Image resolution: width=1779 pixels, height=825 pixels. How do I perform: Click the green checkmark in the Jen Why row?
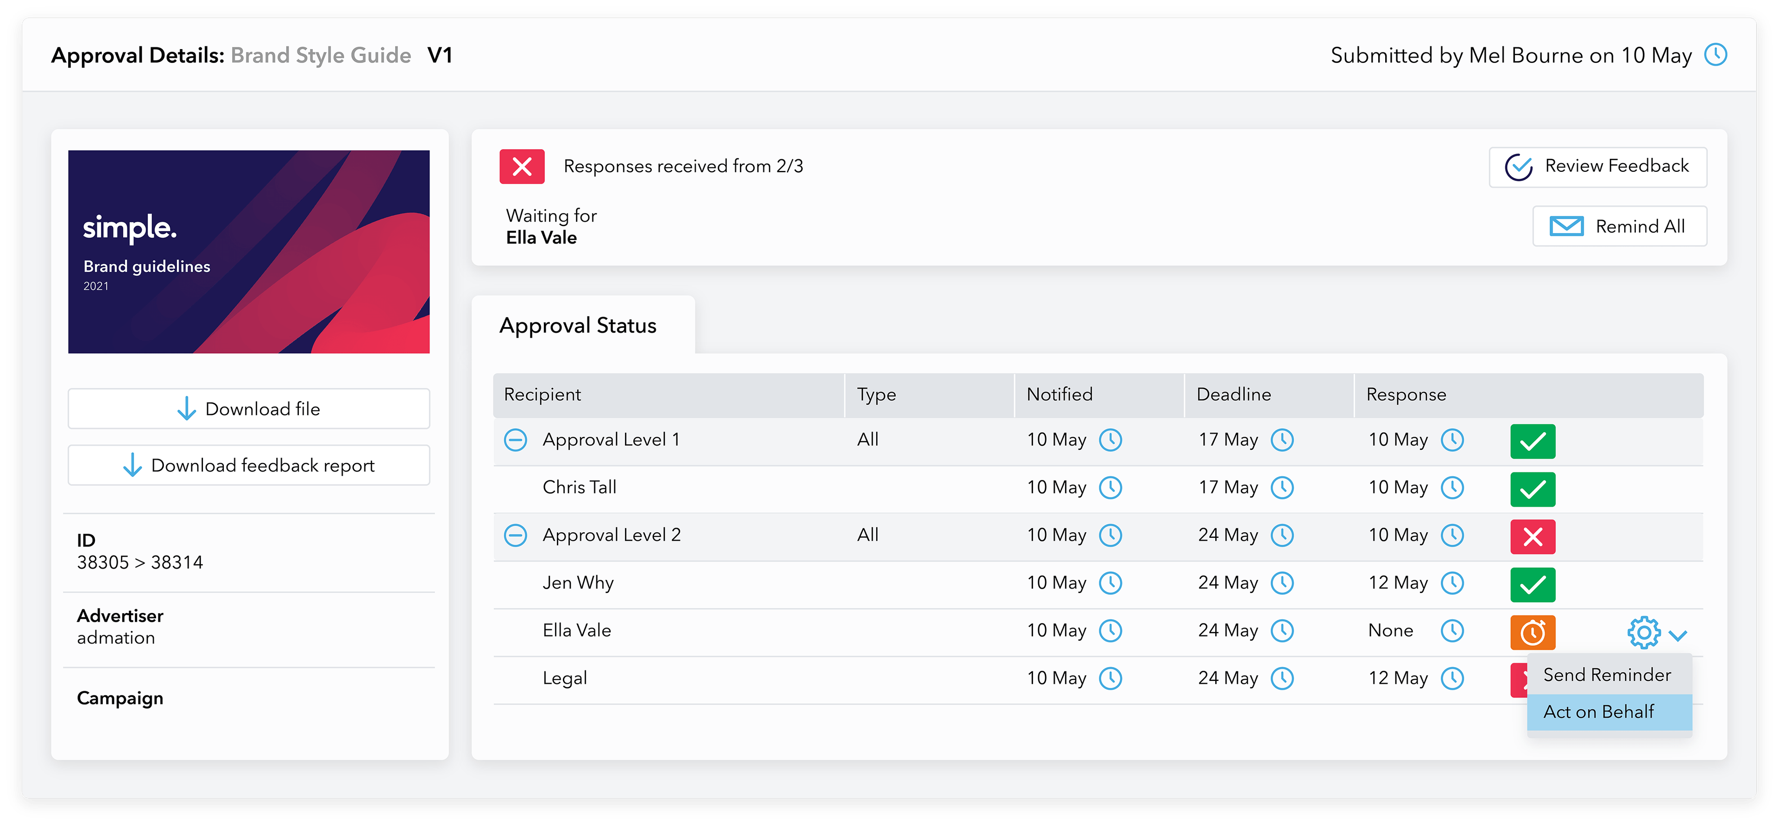click(x=1533, y=584)
